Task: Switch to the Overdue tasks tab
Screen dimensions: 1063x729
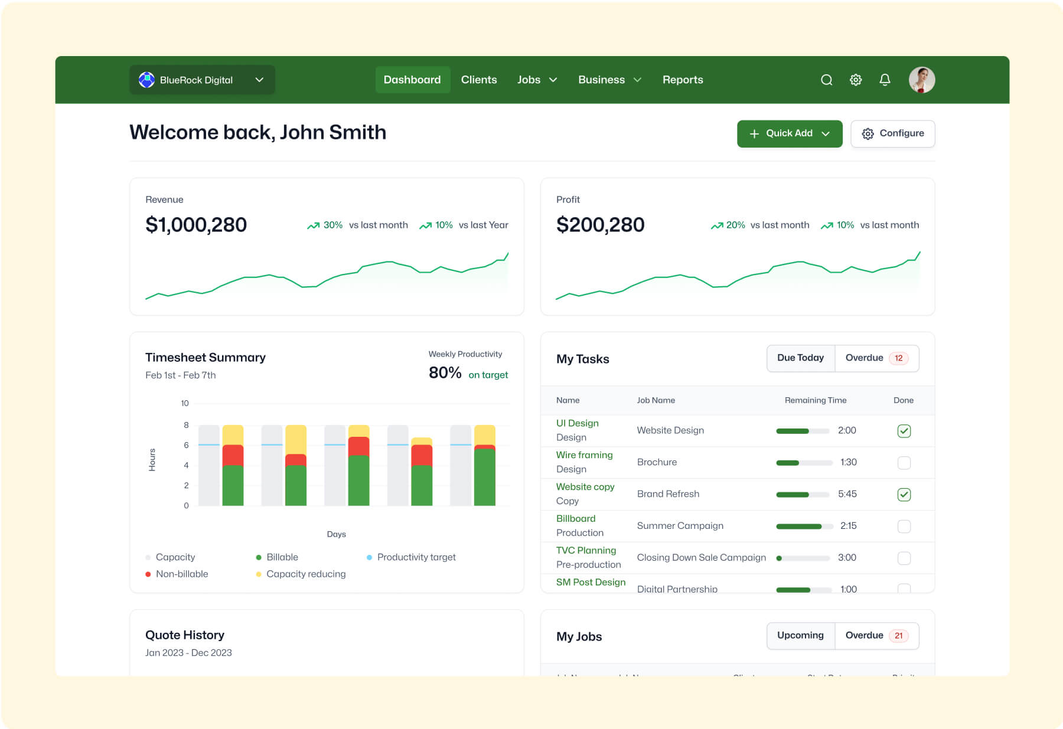Action: [x=865, y=358]
